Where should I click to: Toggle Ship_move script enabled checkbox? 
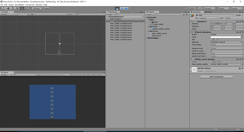[196, 59]
